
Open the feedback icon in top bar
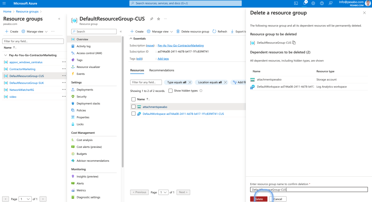point(331,3)
